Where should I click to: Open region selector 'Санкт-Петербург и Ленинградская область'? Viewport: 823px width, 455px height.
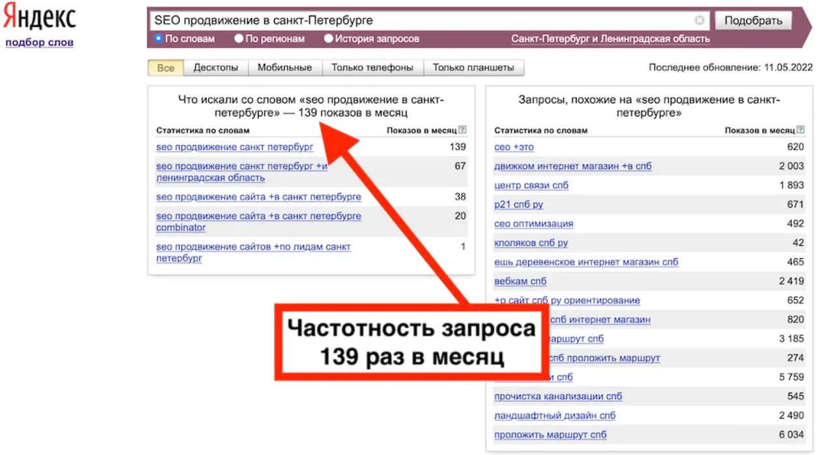tap(610, 39)
